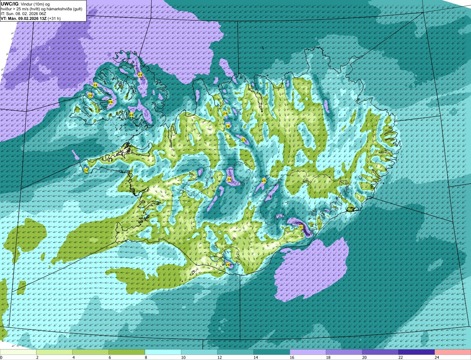Screen dimensions: 471x360
Task: Select the 16–18 m/s light lavender legend swatch
Action: tap(308, 352)
